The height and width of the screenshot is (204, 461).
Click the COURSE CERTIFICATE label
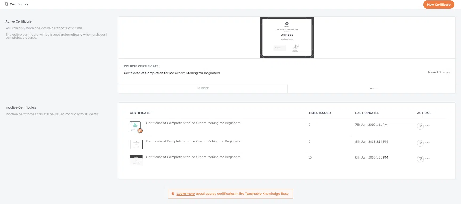pos(141,66)
